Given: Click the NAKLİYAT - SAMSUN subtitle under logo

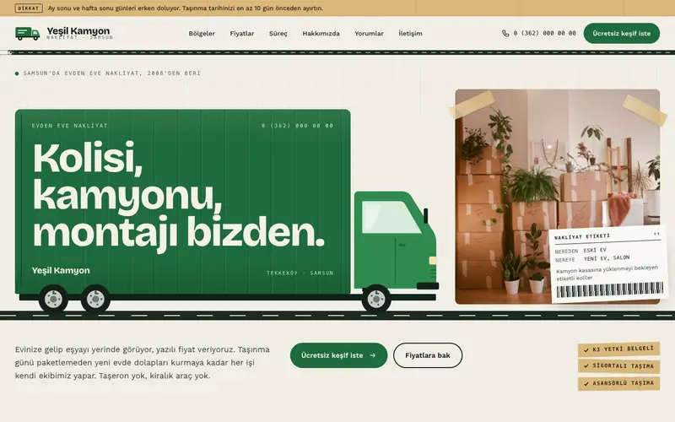Looking at the screenshot, I should (79, 38).
